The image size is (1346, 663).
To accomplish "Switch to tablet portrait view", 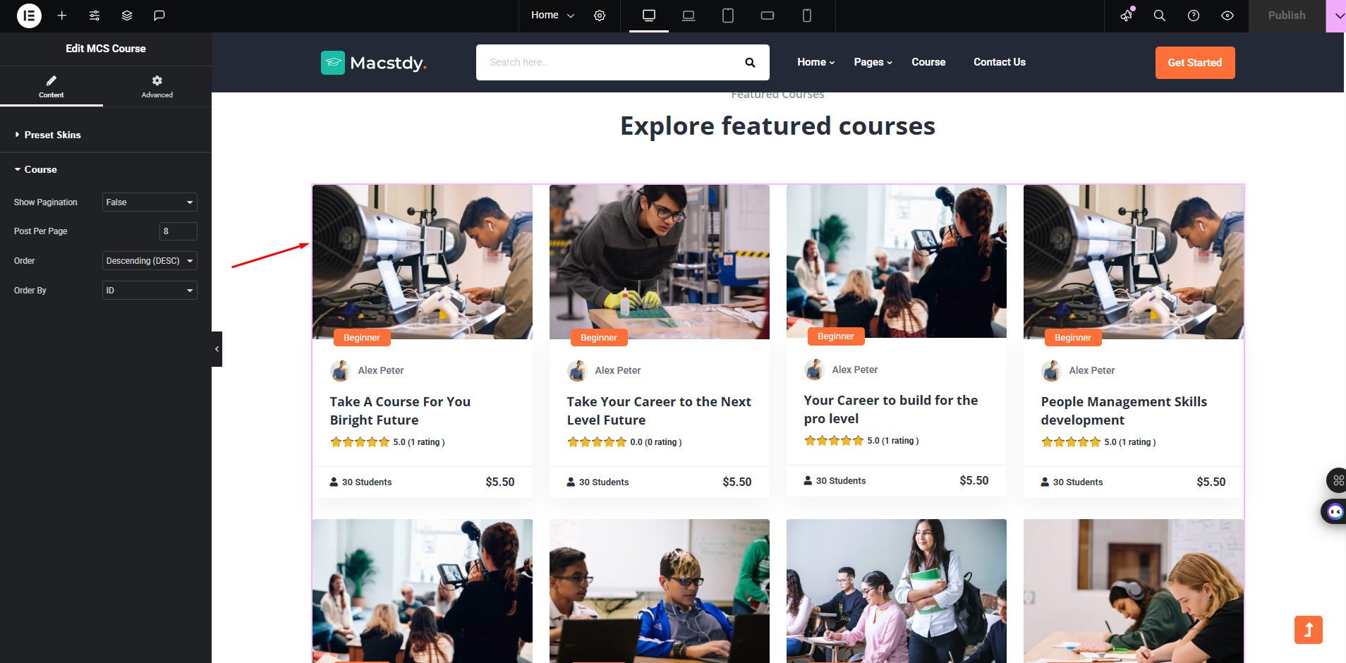I will coord(728,16).
